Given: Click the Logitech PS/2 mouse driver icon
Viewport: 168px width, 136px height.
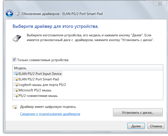Looking at the screenshot, I should (x=16, y=85).
